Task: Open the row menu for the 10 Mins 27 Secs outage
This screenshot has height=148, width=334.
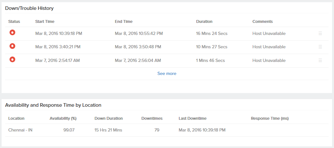Action: pos(320,47)
